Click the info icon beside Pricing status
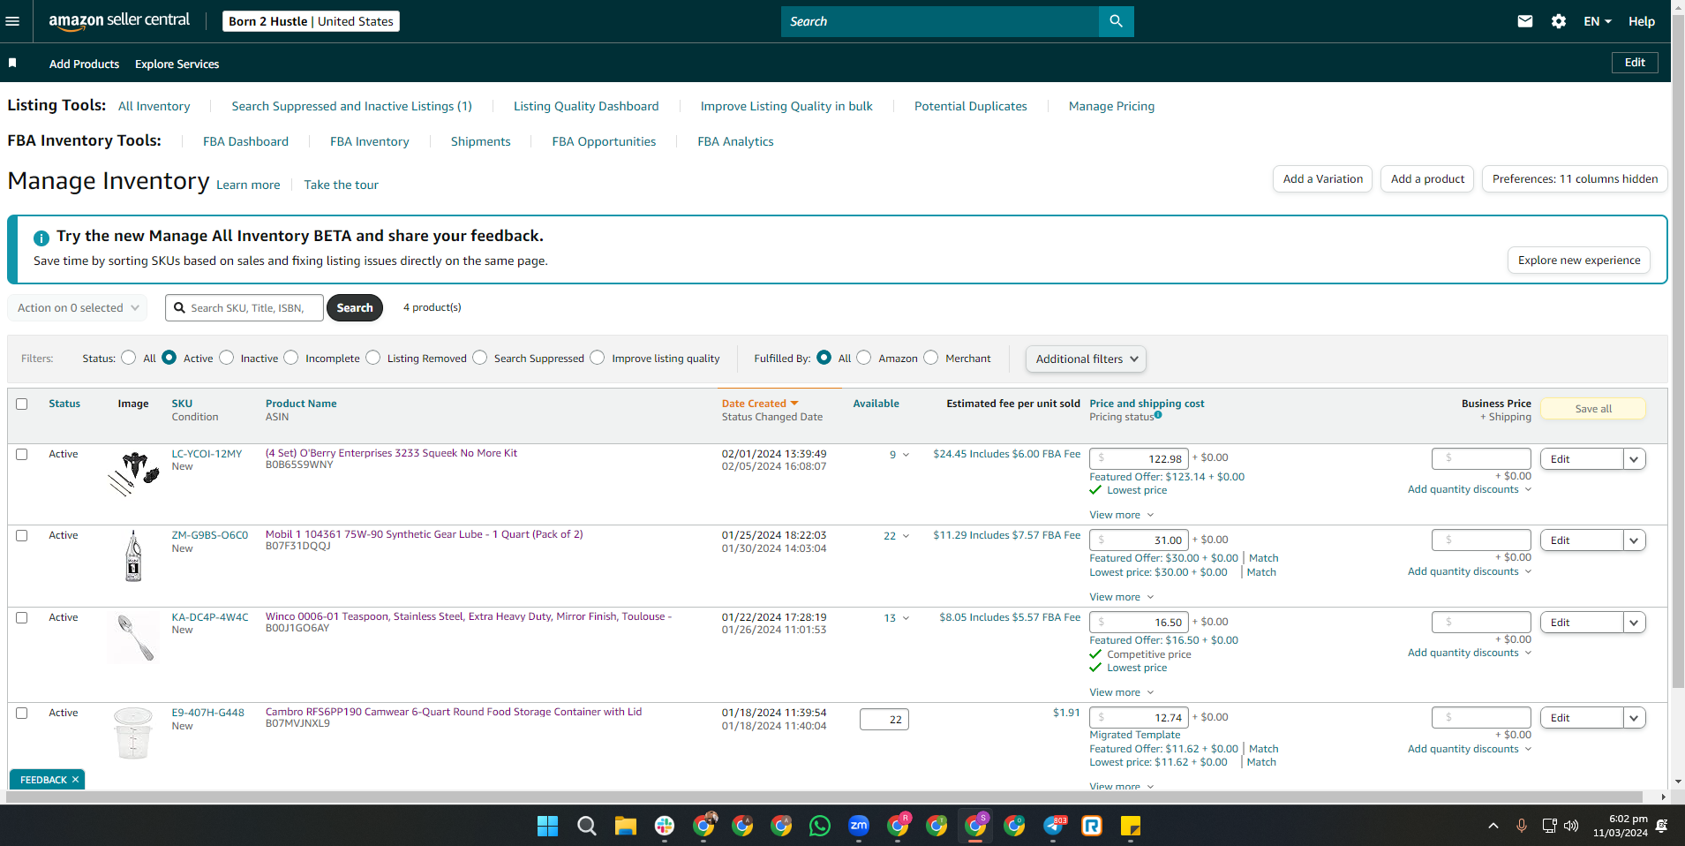 pos(1158,415)
